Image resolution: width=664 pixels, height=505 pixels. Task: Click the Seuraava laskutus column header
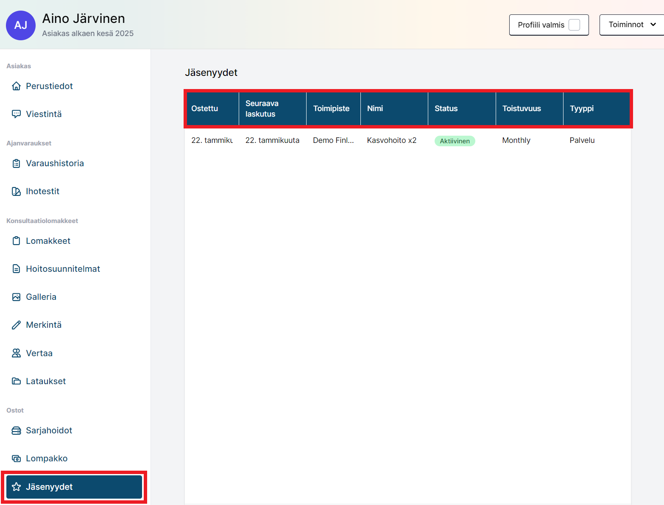262,109
